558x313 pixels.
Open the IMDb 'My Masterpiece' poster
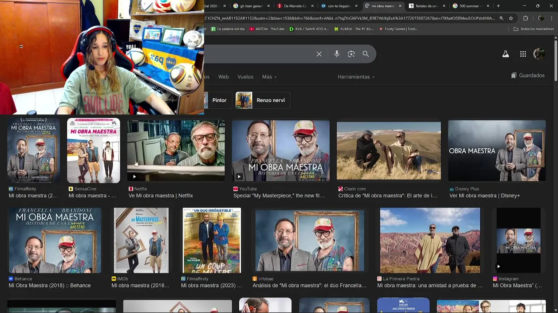(141, 240)
